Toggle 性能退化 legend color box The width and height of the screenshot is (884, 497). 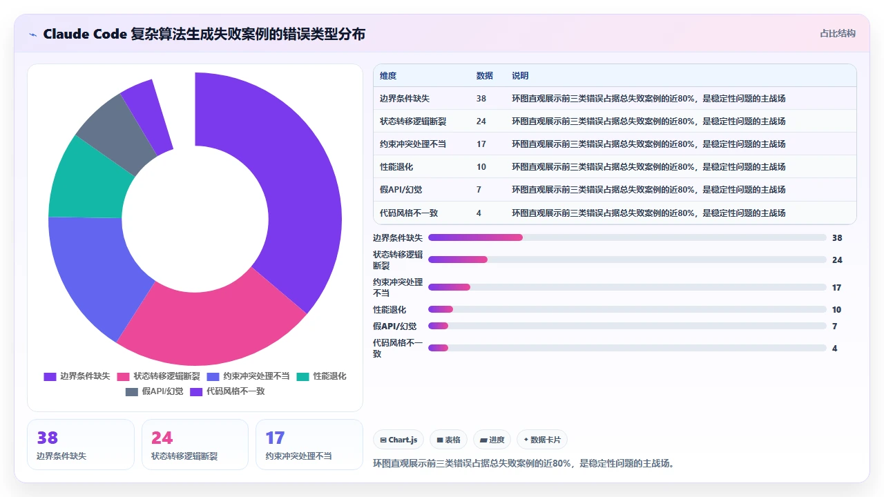click(303, 377)
